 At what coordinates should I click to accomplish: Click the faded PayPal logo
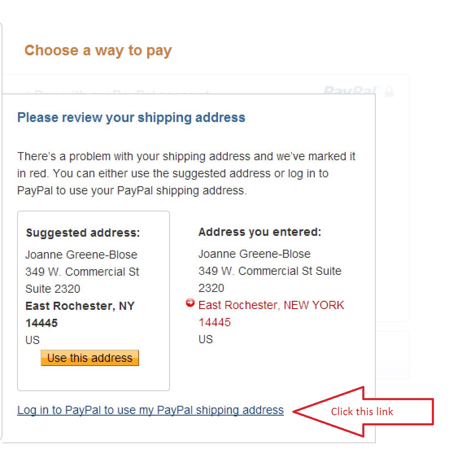point(351,90)
